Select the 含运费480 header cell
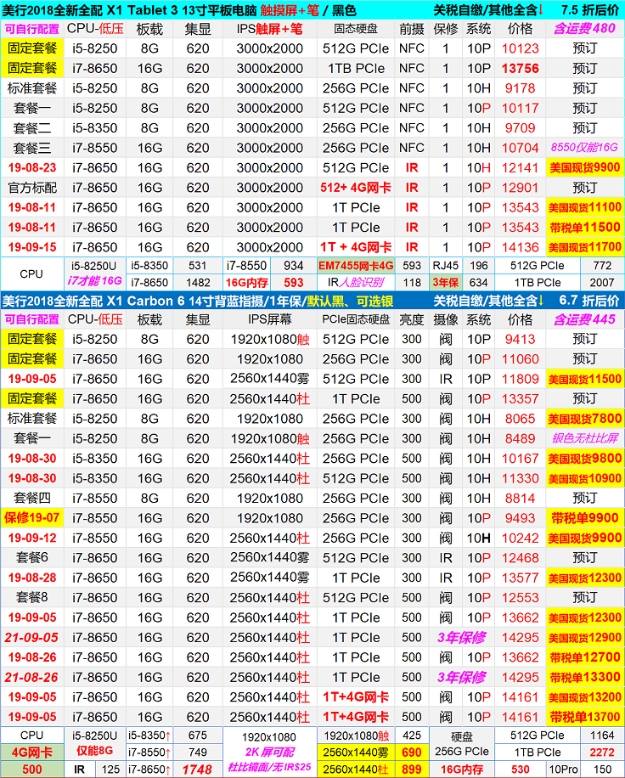Viewport: 625px width, 778px height. click(x=584, y=29)
